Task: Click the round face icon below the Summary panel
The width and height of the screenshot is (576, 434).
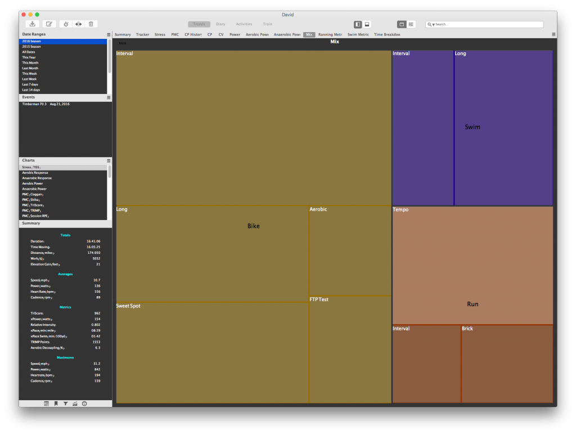Action: tap(84, 404)
